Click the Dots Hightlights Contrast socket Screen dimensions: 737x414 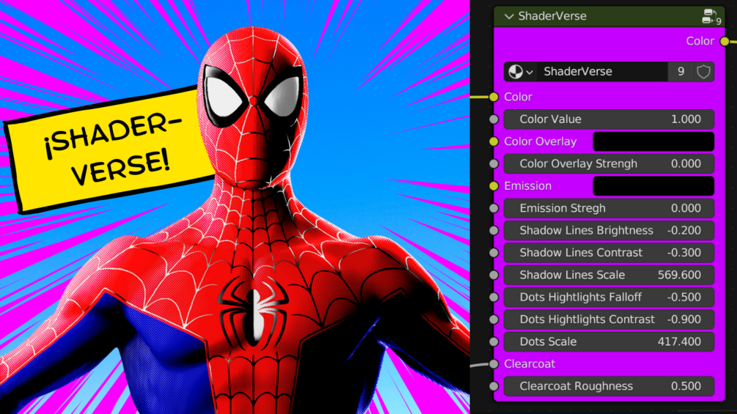(494, 319)
